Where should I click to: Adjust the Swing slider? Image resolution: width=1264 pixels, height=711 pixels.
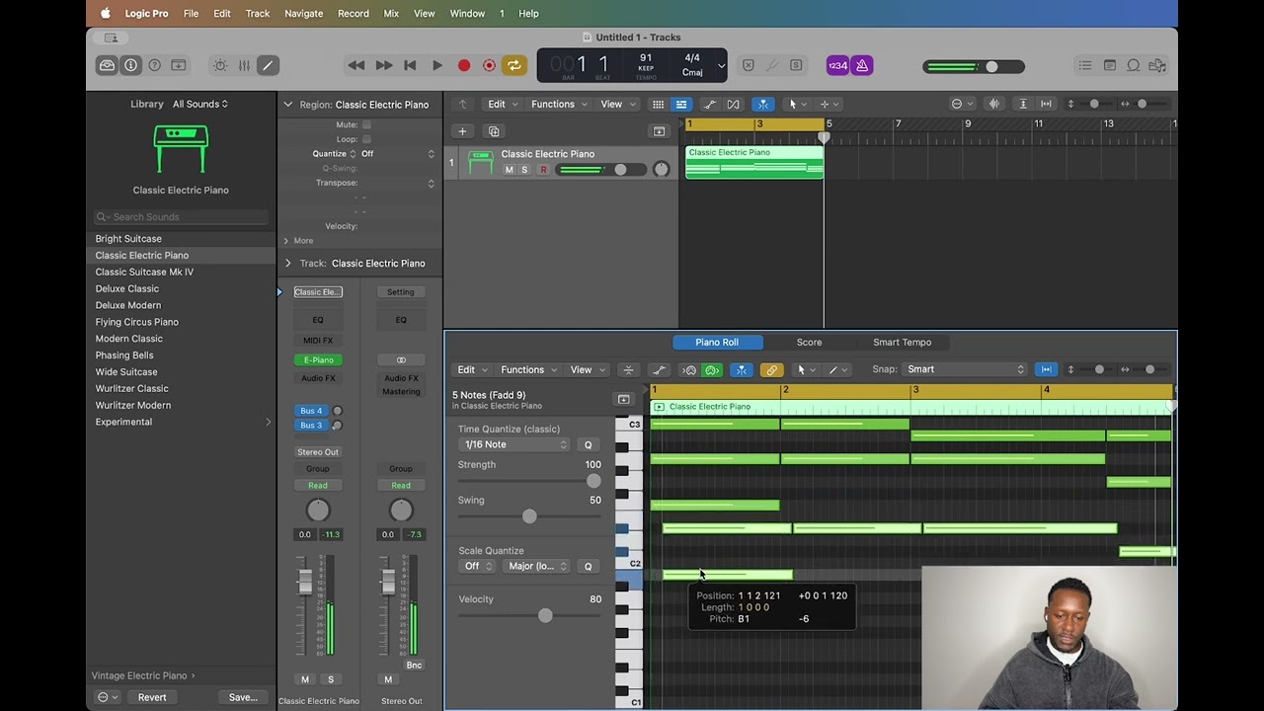[x=529, y=516]
